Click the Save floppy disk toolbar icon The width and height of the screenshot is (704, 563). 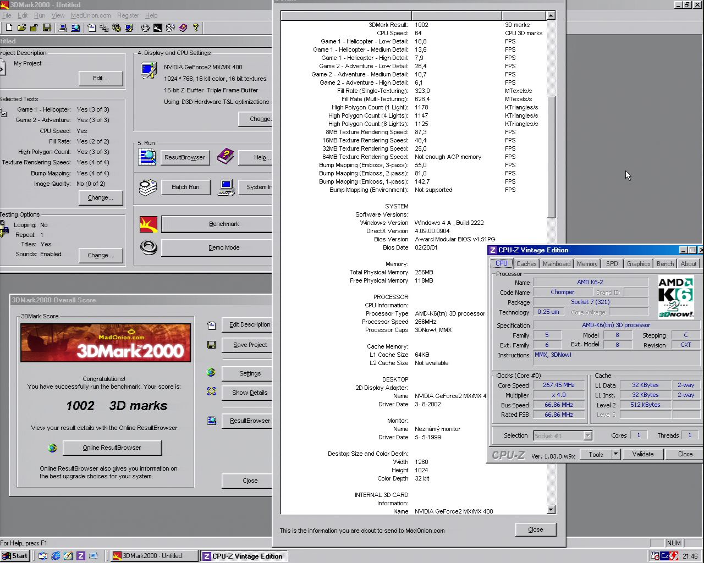click(47, 27)
